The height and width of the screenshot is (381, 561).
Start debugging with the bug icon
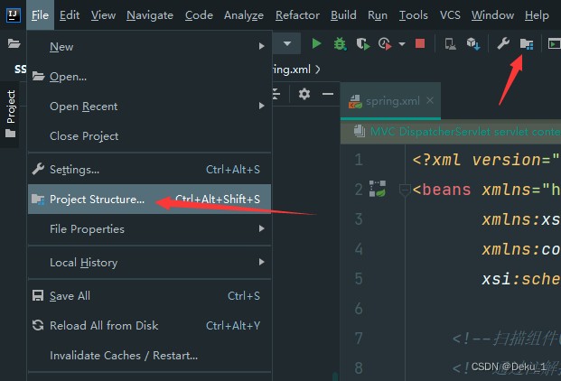pos(340,44)
